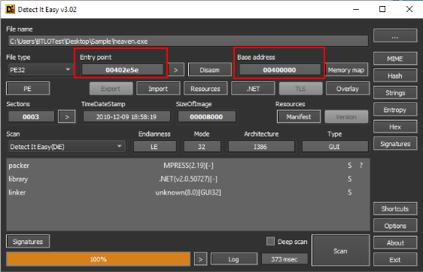
Task: Click the arrow button next to Entry point
Action: coord(176,70)
